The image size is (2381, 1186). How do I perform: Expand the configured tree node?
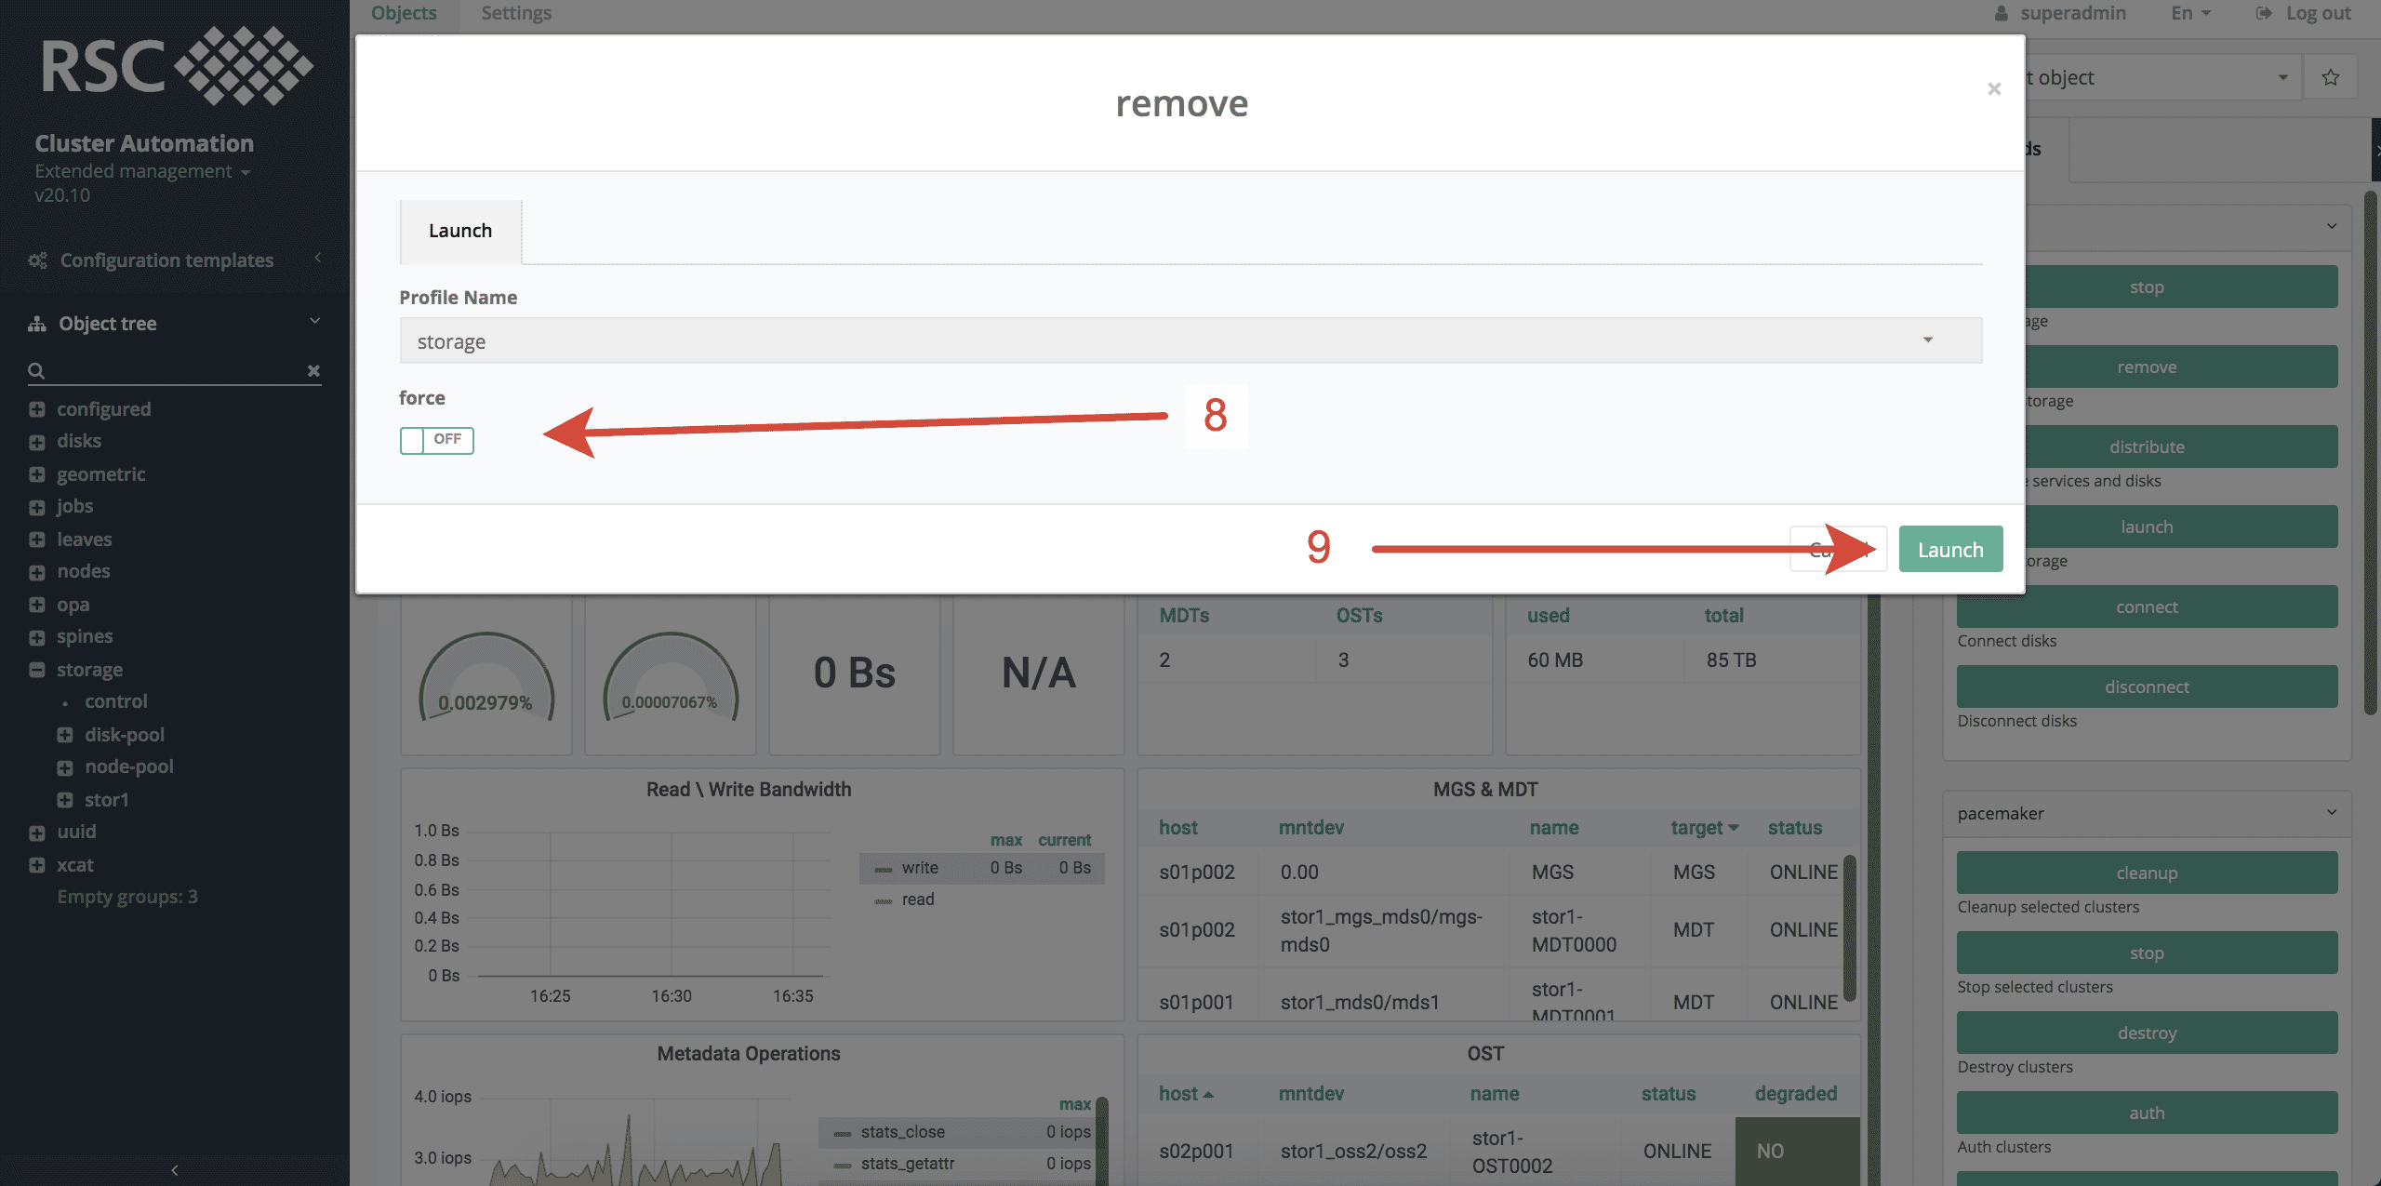pos(37,409)
